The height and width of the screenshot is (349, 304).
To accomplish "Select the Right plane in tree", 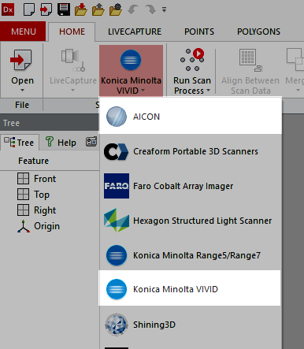I will pyautogui.click(x=37, y=210).
